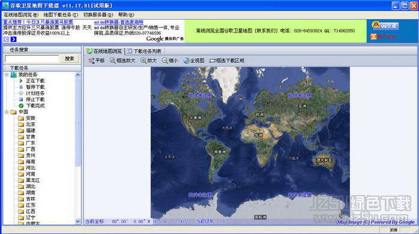Select the 平移 pan tool
Image resolution: width=419 pixels, height=234 pixels.
pos(97,61)
